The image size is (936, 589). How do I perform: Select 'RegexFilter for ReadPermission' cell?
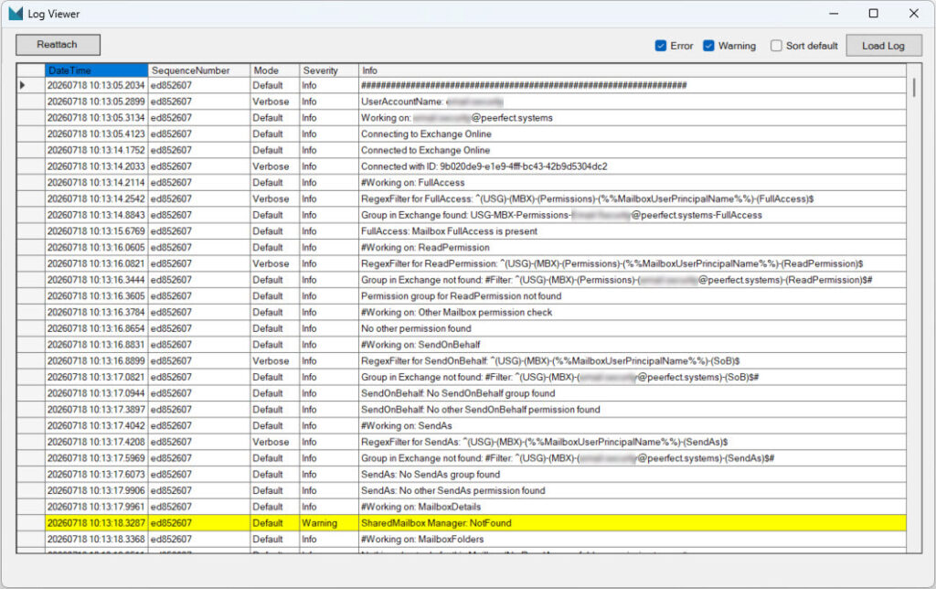coord(633,264)
